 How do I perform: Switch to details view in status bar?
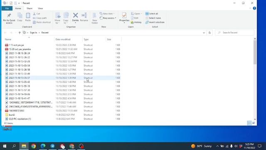[x=249, y=123]
